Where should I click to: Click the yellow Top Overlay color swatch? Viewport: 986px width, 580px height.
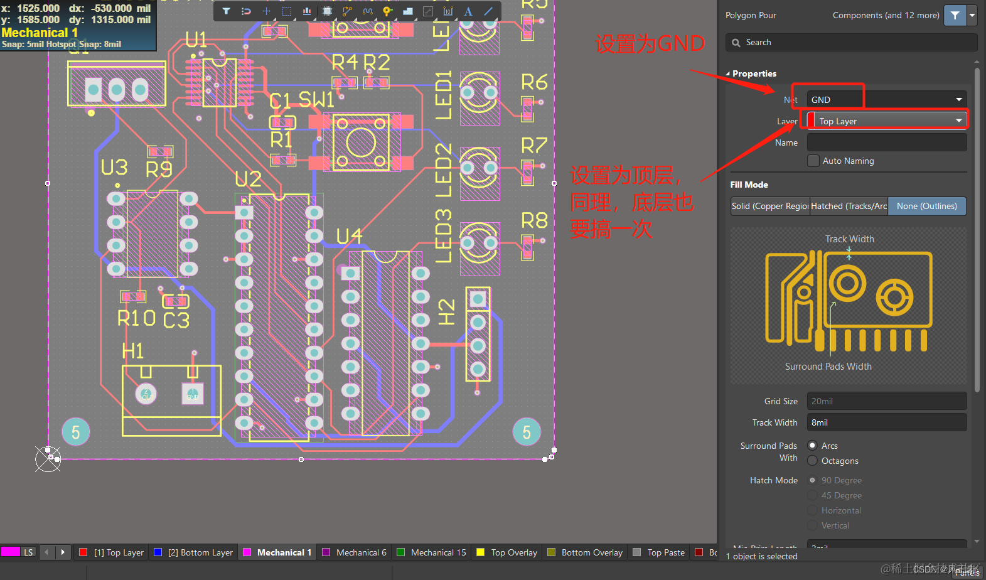[481, 552]
